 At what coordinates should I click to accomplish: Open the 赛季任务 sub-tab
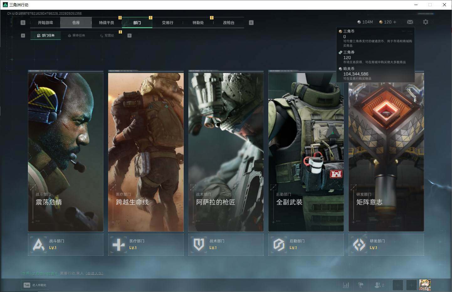click(x=76, y=35)
